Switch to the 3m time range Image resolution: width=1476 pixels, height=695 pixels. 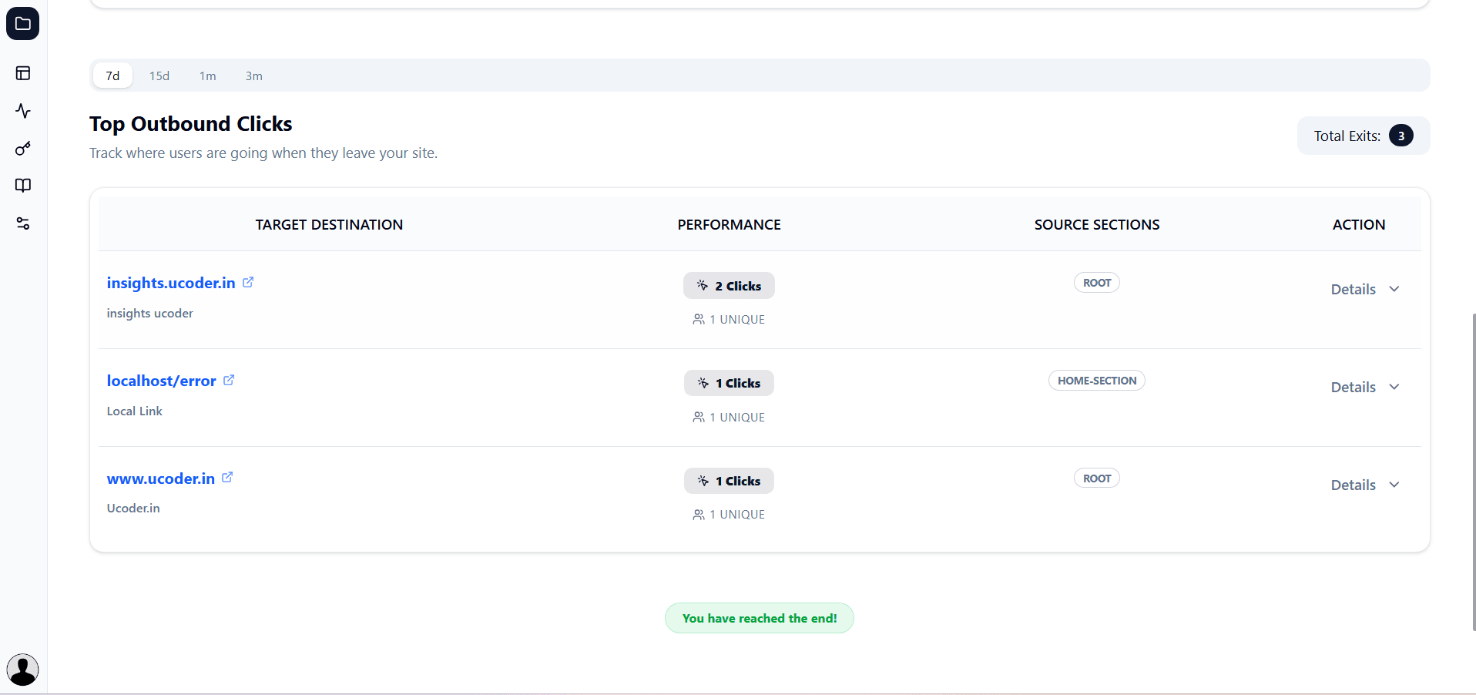pyautogui.click(x=253, y=76)
